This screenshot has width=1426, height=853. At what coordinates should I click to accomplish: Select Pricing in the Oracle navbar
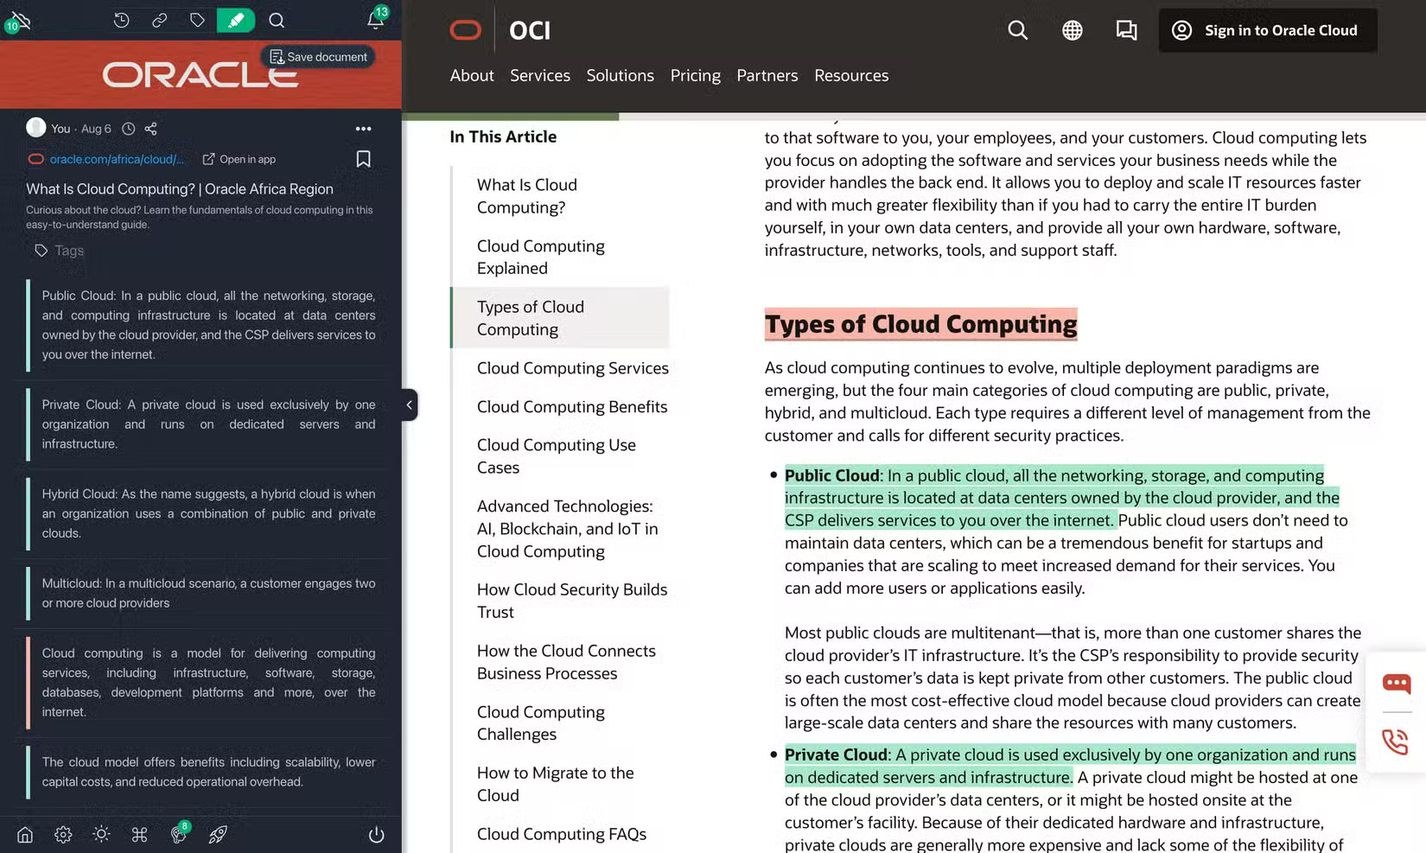(x=695, y=75)
